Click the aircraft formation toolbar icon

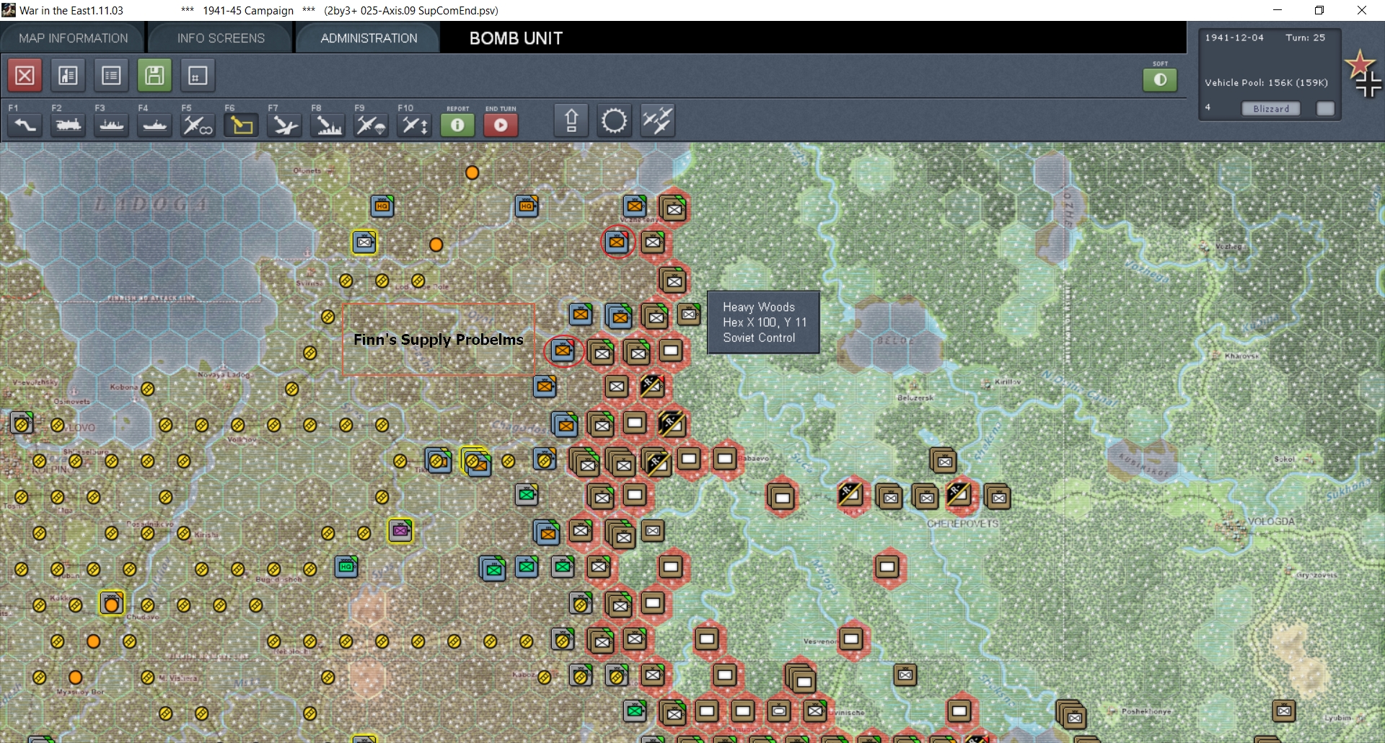[x=657, y=120]
